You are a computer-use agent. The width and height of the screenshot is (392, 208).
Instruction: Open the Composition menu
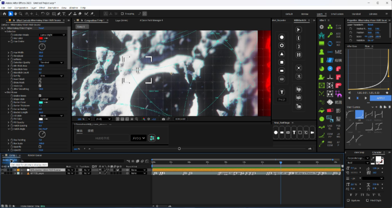click(21, 8)
